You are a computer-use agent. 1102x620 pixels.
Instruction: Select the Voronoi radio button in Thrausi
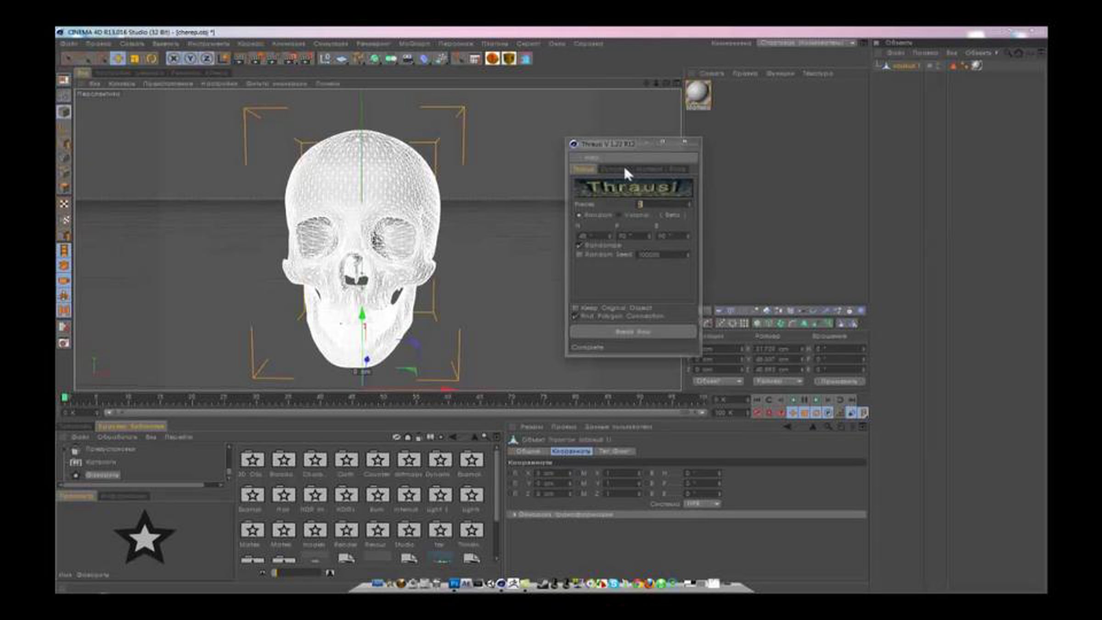point(619,215)
